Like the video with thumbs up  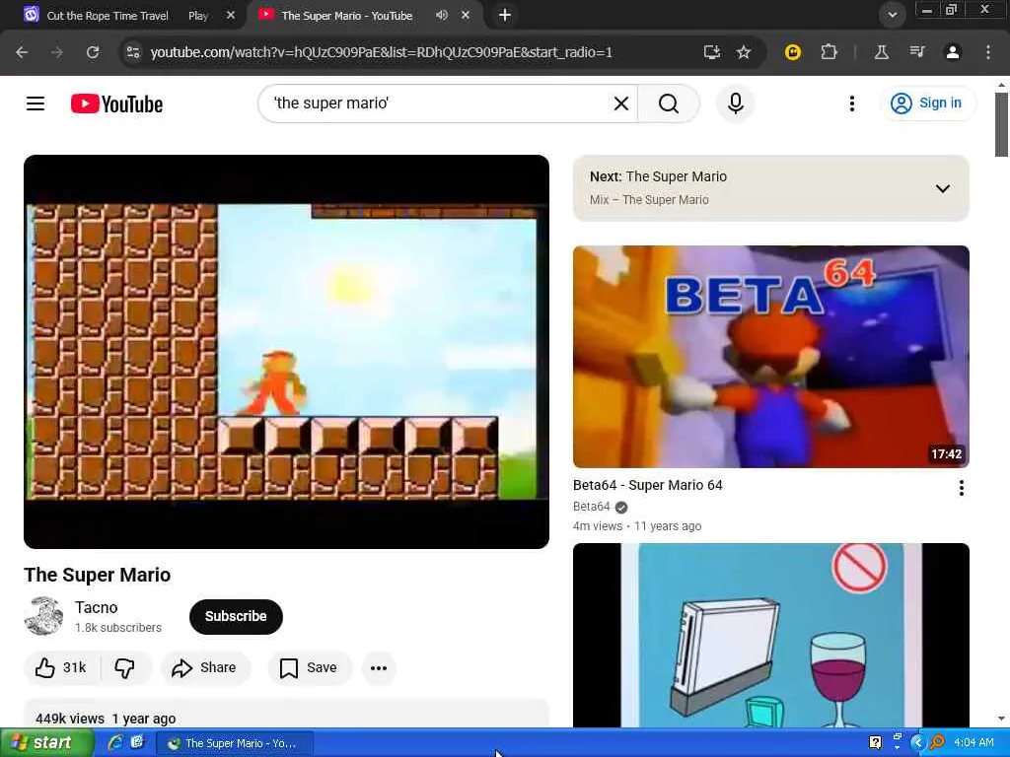62,667
